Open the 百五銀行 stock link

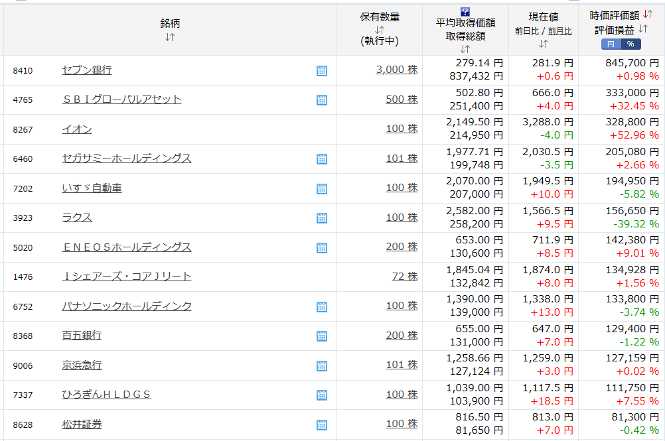pyautogui.click(x=82, y=335)
